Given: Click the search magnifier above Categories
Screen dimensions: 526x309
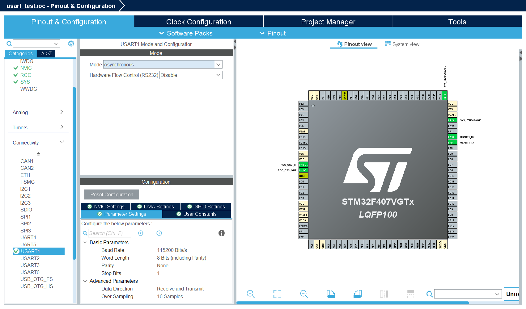Looking at the screenshot, I should [10, 44].
